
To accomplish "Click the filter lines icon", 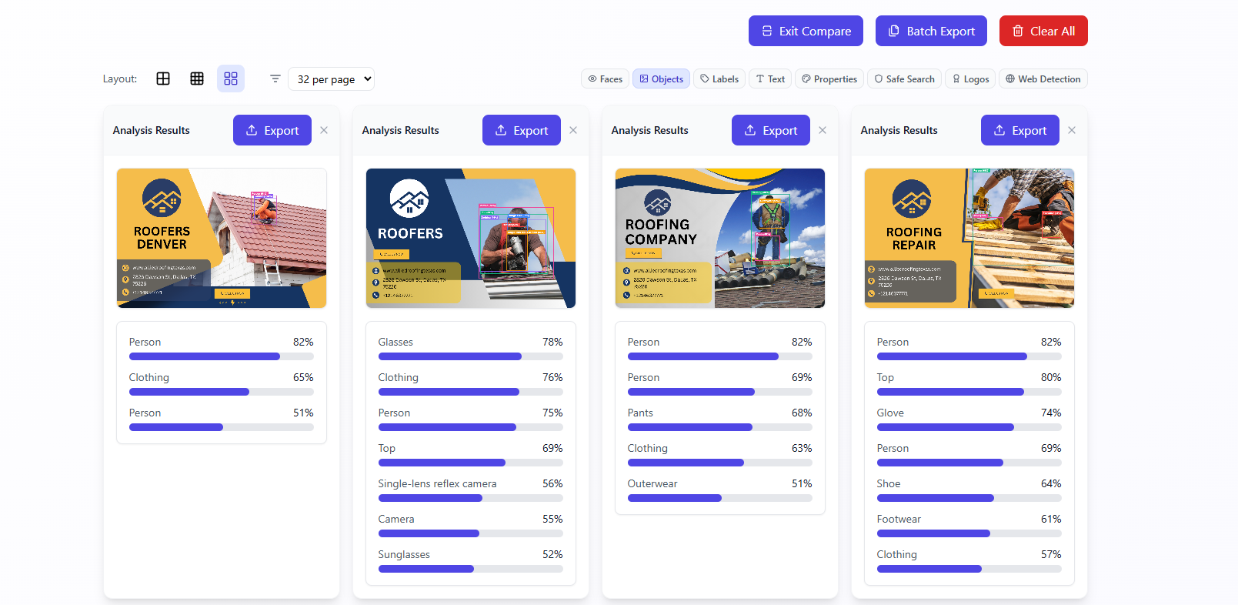I will pyautogui.click(x=275, y=79).
